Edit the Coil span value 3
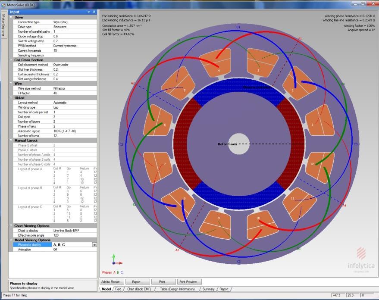Viewport: 379px width, 300px height. [74, 117]
